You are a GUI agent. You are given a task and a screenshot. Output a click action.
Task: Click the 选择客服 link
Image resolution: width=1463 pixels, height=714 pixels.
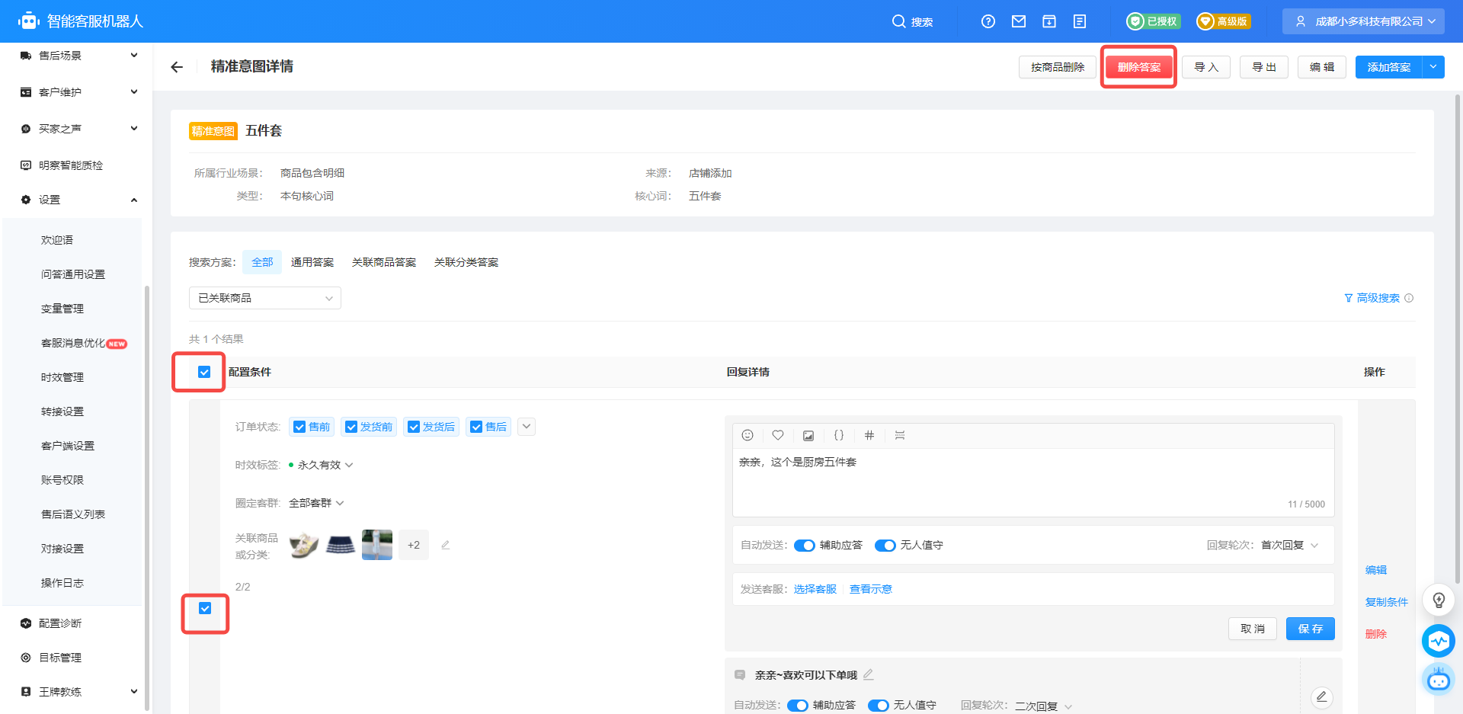click(815, 589)
